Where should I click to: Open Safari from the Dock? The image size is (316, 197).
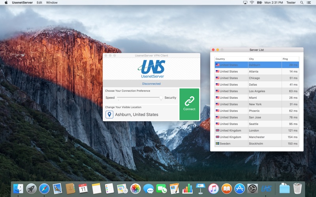[x=44, y=189]
